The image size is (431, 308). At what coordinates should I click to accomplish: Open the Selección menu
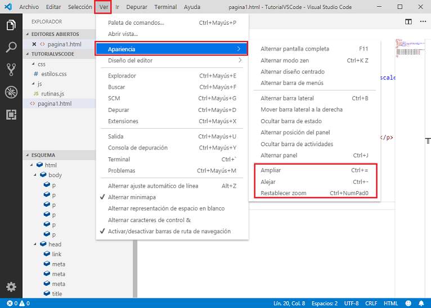(x=80, y=7)
